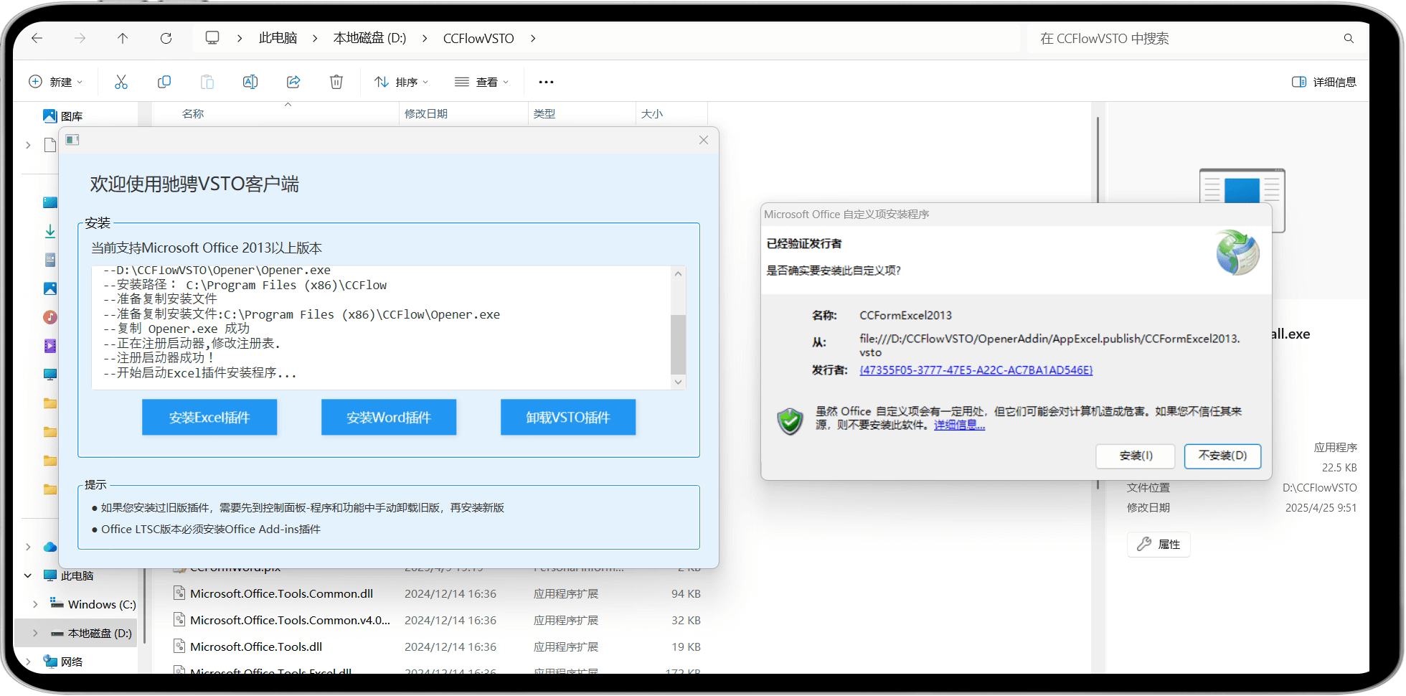Open 详细信息 link in security warning
Viewport: 1406px width, 696px height.
click(959, 425)
